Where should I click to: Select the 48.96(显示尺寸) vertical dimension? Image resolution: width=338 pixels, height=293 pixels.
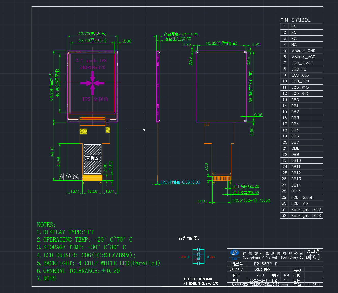[57, 83]
